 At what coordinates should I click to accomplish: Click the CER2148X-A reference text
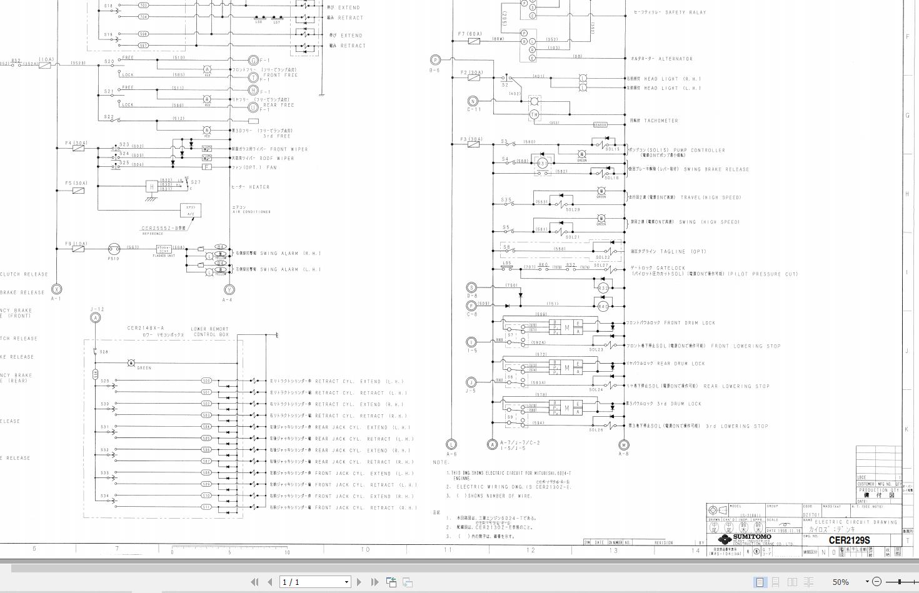[146, 328]
